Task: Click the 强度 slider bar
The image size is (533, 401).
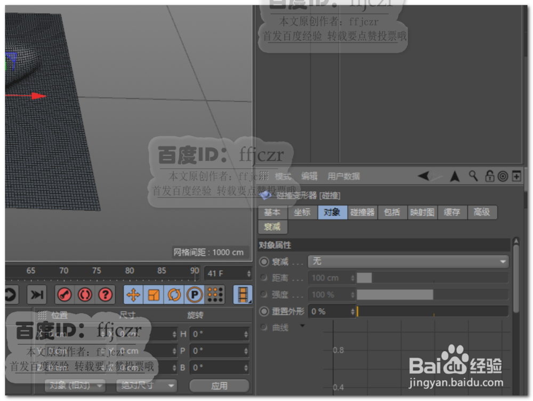Action: pyautogui.click(x=432, y=294)
